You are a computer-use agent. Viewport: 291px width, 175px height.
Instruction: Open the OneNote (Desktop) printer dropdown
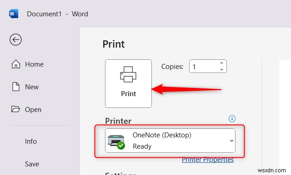(x=170, y=141)
